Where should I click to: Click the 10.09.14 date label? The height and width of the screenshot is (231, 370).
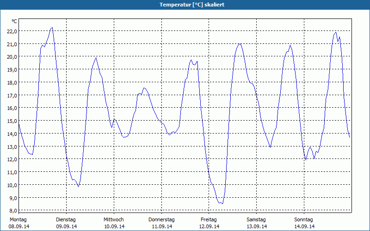[x=114, y=226]
